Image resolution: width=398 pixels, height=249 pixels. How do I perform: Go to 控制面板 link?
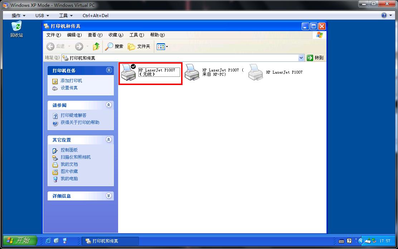pyautogui.click(x=69, y=150)
